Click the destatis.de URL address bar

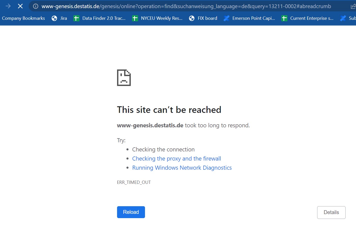[x=186, y=6]
